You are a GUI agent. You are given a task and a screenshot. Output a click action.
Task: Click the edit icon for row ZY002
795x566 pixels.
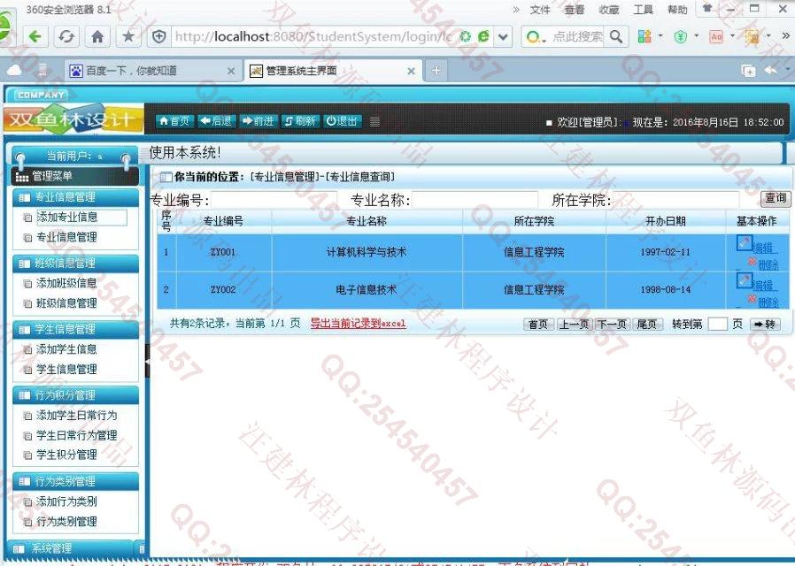[744, 280]
